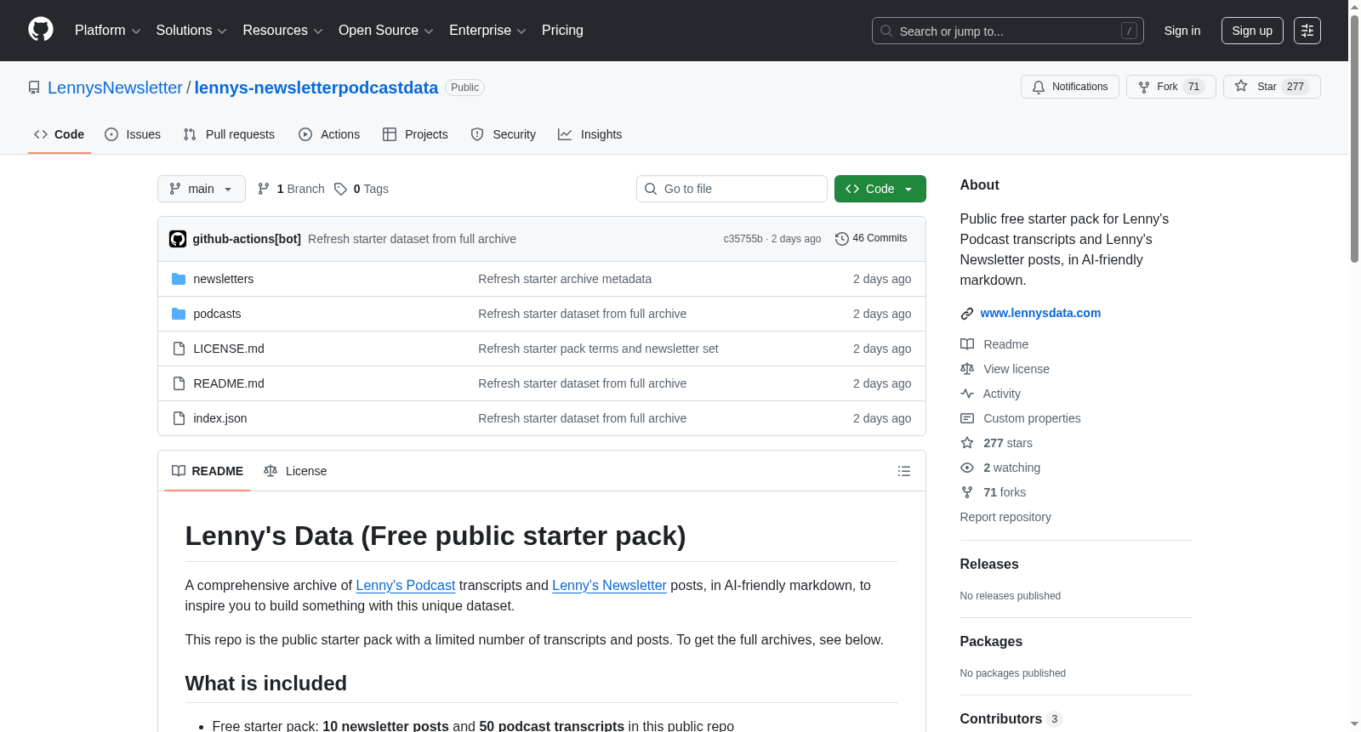Click the github-actions[bot] avatar

click(178, 239)
